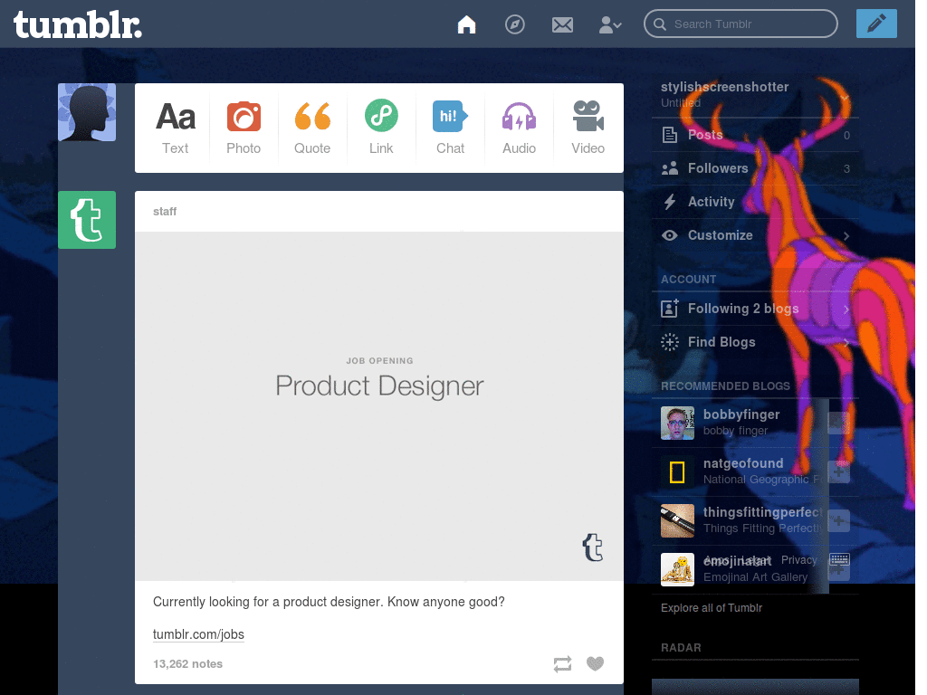Screen dimensions: 927x695
Task: Follow the tumblr.com/jobs link
Action: coord(198,634)
